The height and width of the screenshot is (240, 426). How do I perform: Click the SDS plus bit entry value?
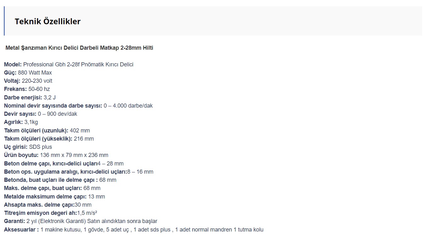[x=41, y=147]
